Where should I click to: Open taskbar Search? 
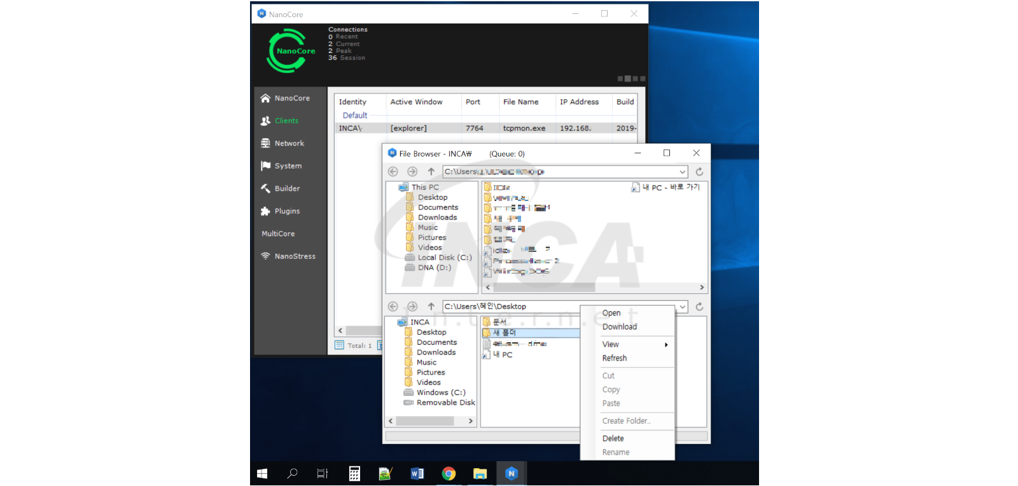(293, 473)
